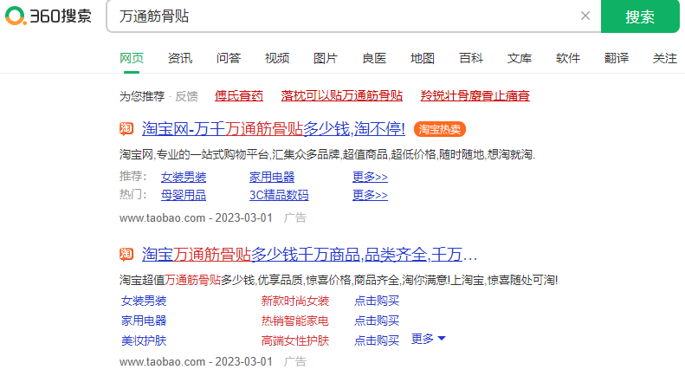
Task: Open the 文库 tab
Action: click(x=520, y=58)
